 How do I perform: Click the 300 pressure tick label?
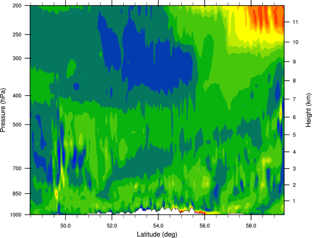coord(17,58)
